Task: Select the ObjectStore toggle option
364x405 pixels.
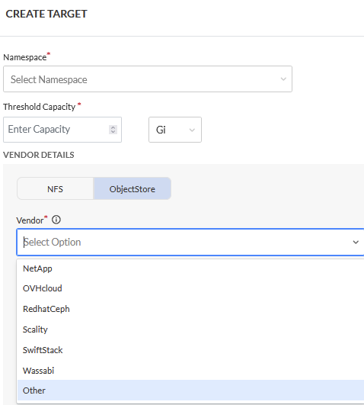Action: 132,188
